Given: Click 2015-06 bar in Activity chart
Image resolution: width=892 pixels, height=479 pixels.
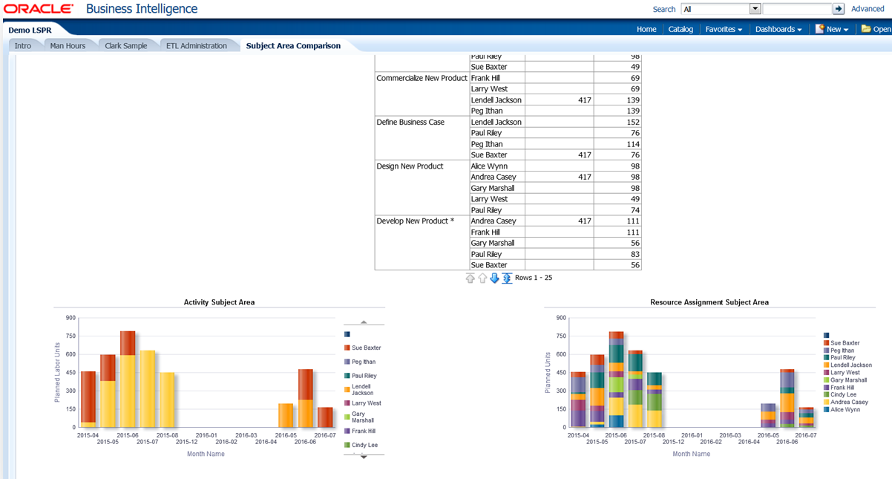Looking at the screenshot, I should point(128,379).
